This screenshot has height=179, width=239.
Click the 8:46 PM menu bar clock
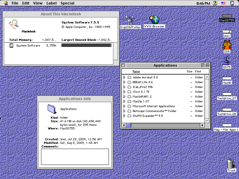tap(203, 3)
